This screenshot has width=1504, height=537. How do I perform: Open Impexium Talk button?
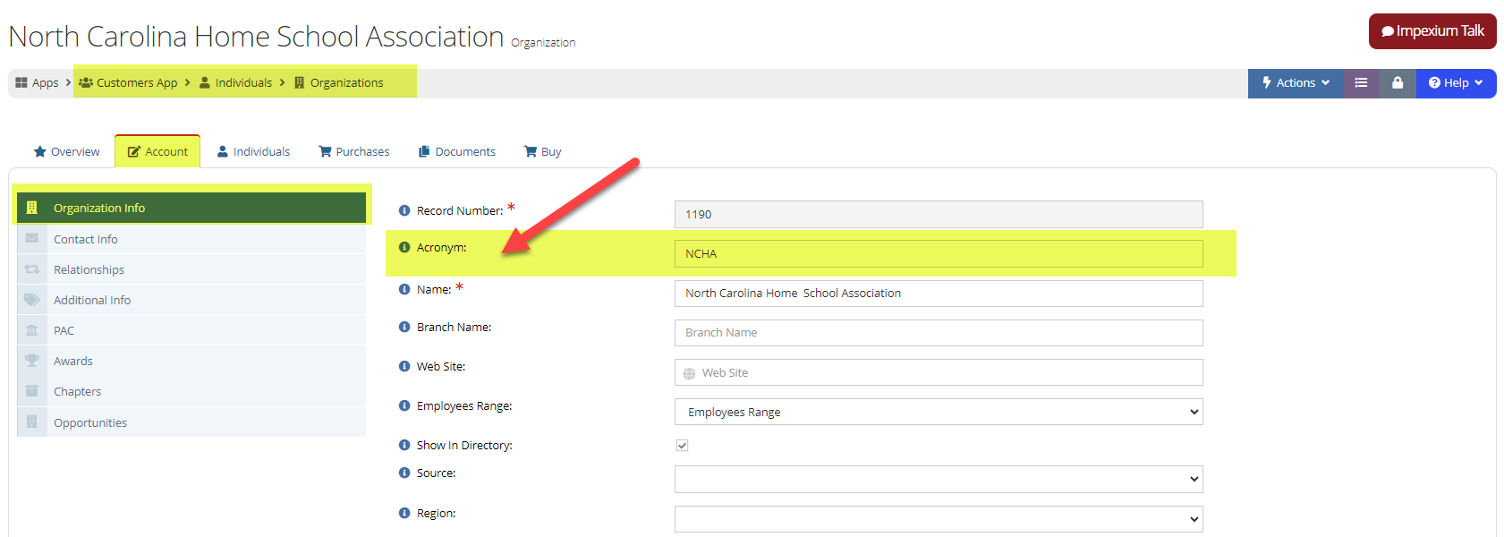pos(1432,31)
